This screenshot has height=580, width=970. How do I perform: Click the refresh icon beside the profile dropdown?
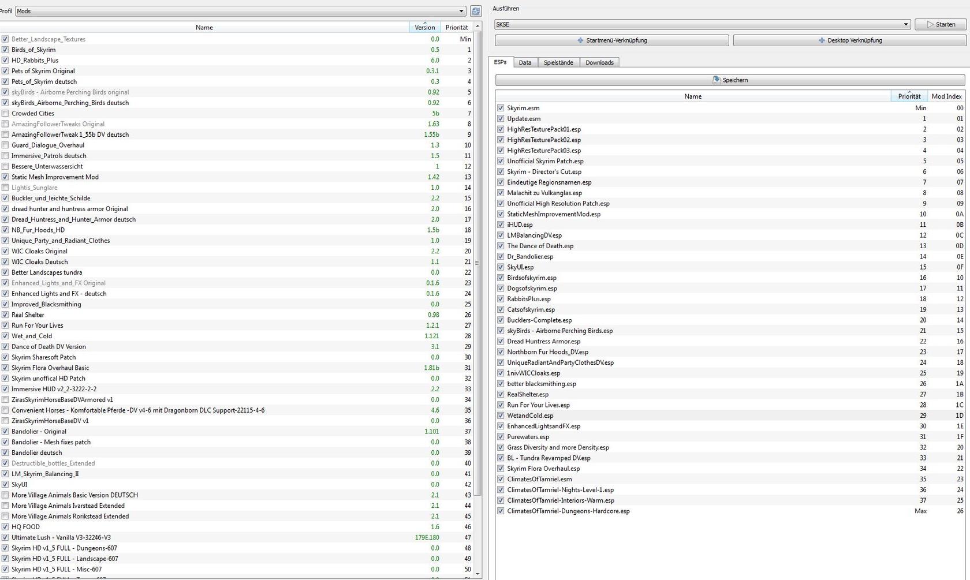tap(476, 11)
